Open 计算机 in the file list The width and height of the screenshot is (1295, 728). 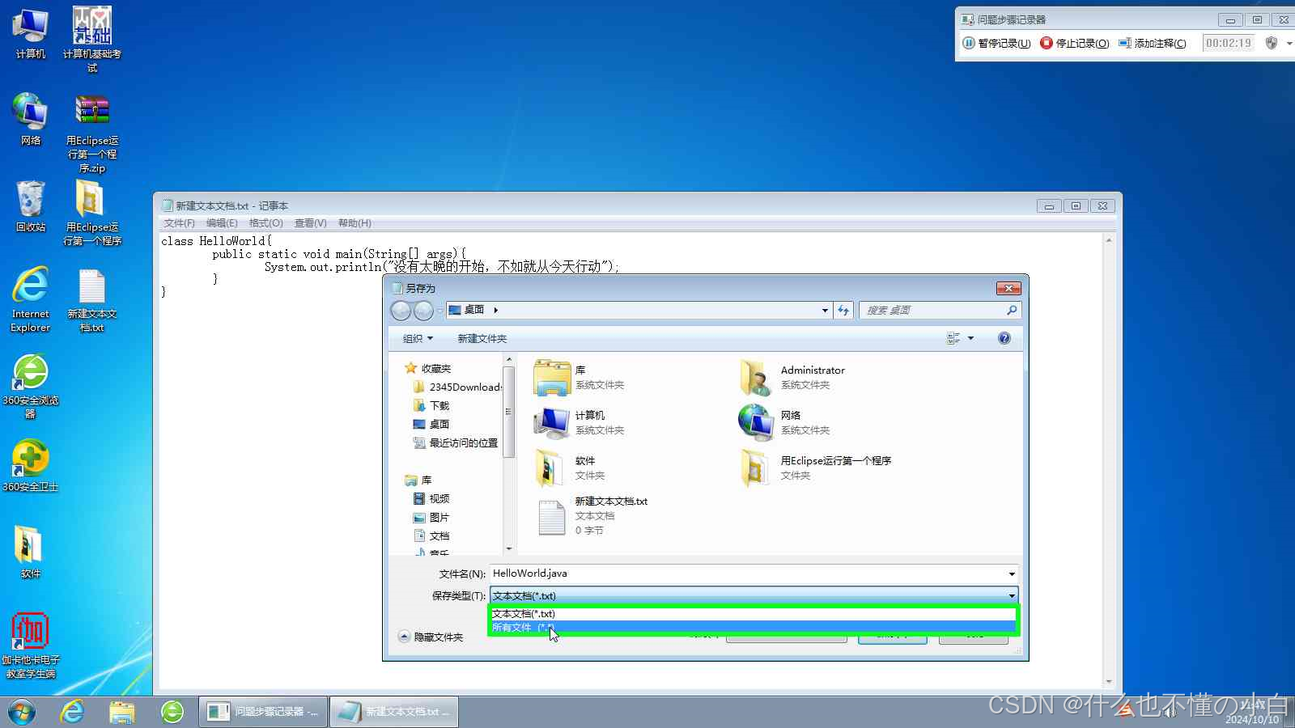coord(579,422)
